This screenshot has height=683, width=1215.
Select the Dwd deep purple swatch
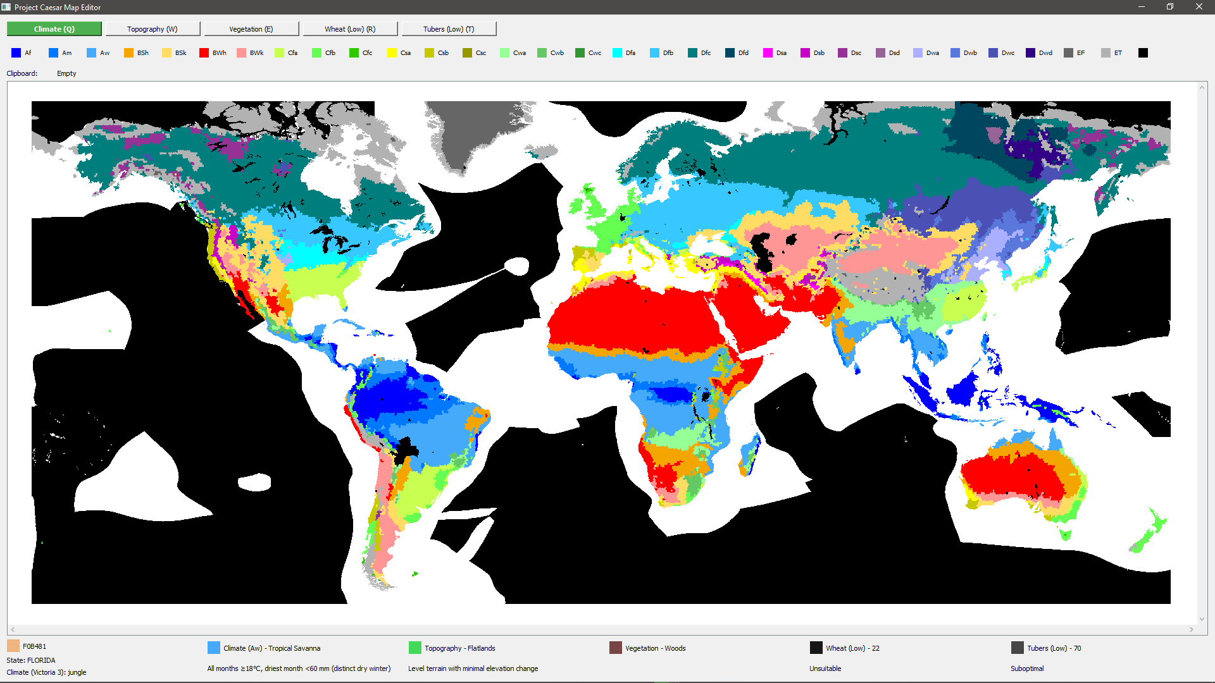click(x=1031, y=53)
